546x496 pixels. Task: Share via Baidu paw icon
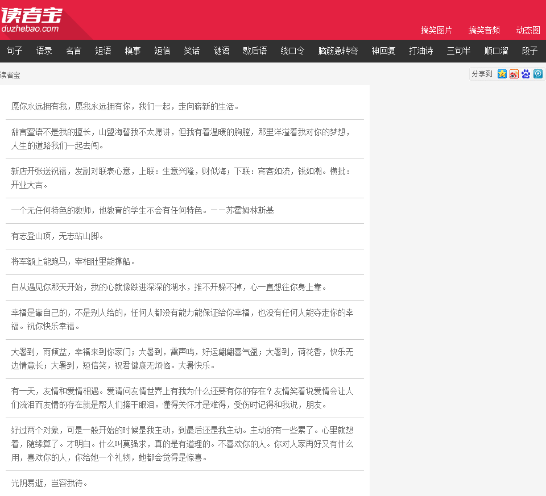(526, 74)
